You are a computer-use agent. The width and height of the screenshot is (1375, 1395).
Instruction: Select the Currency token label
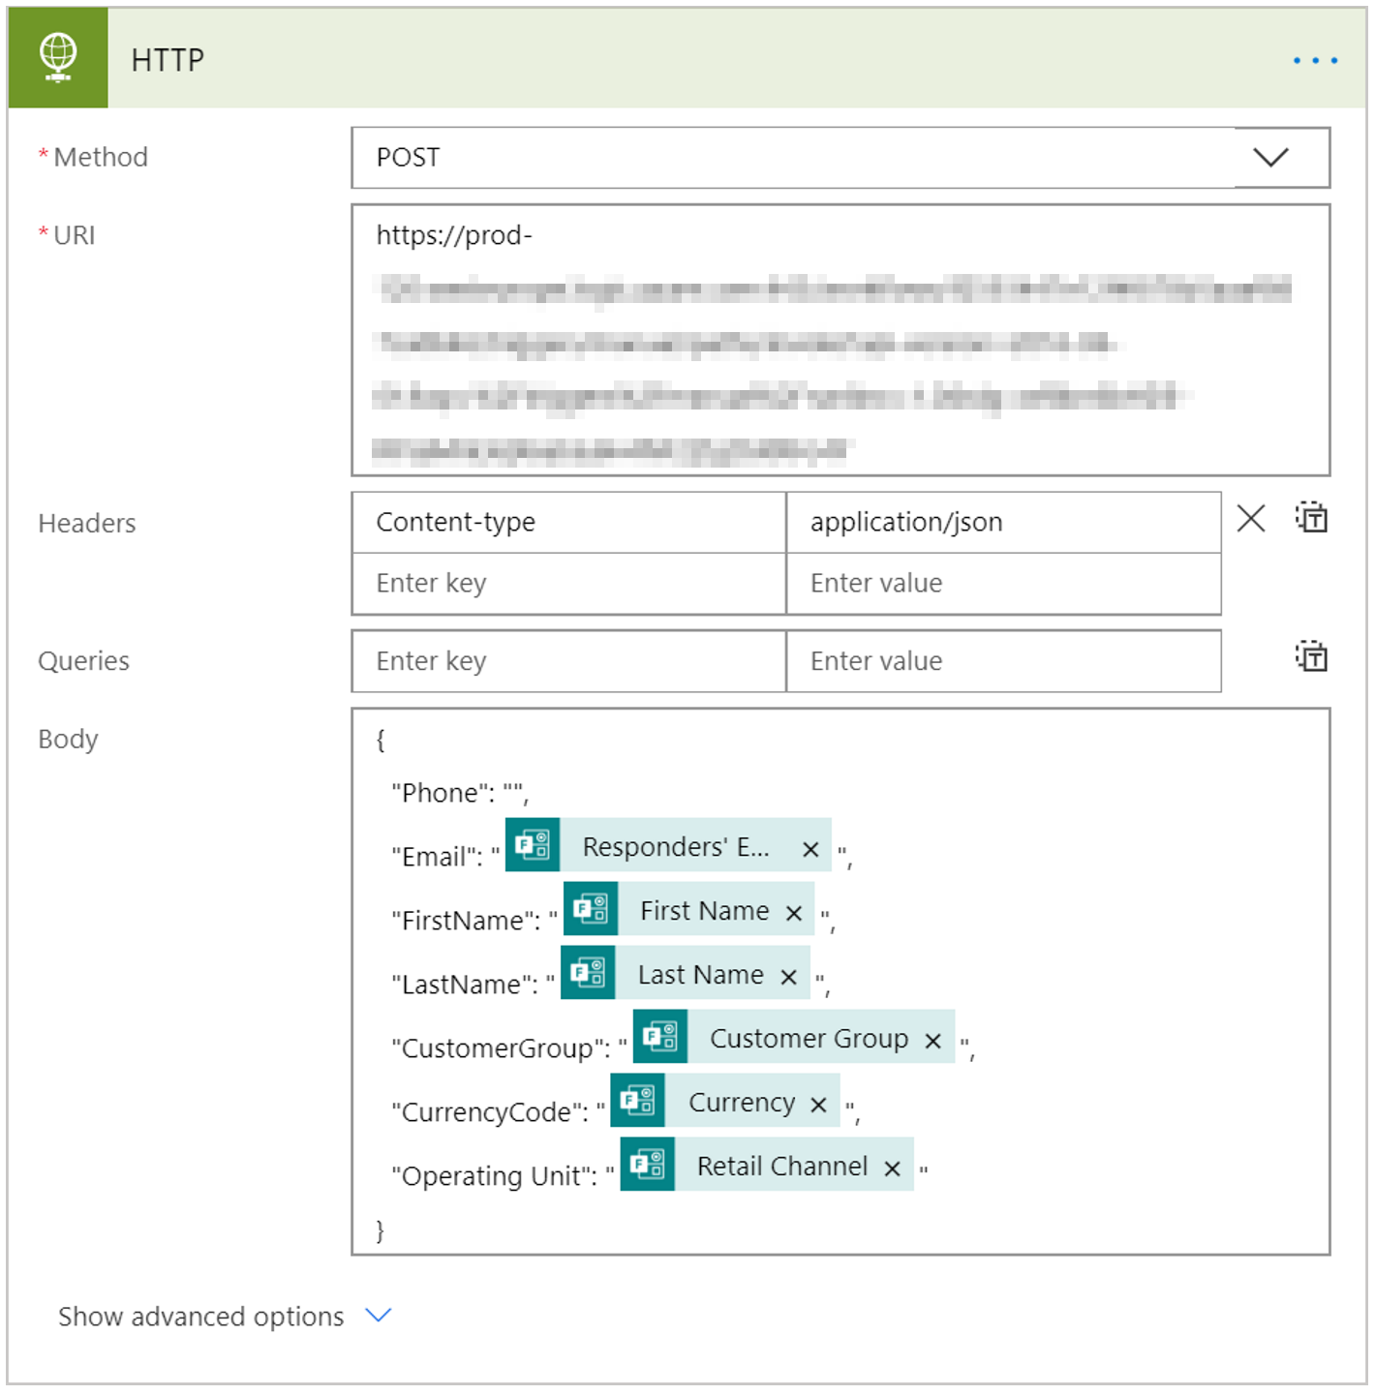click(742, 1103)
